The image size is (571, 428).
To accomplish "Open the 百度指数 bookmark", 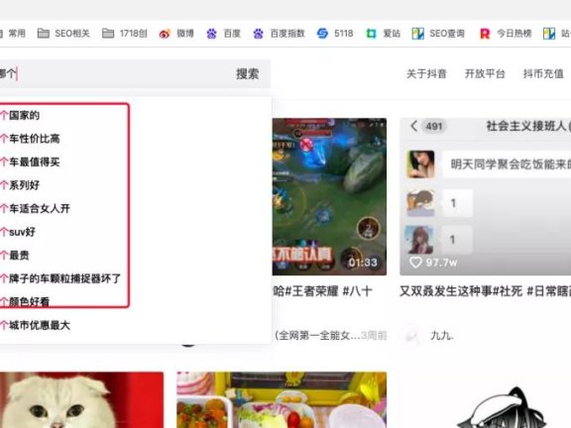I will [279, 34].
